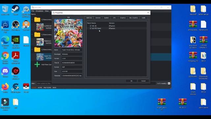Open the File menu in yuzu window
This screenshot has width=211, height=119.
33,11
